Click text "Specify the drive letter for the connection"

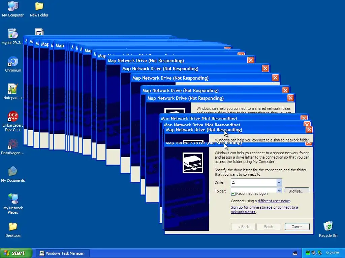pyautogui.click(x=248, y=170)
